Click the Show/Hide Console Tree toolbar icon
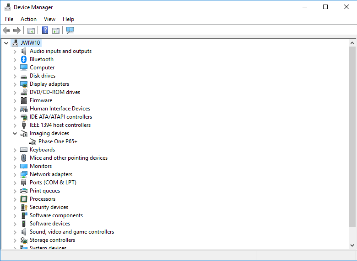Viewport: 357px width, 261px height. 31,31
